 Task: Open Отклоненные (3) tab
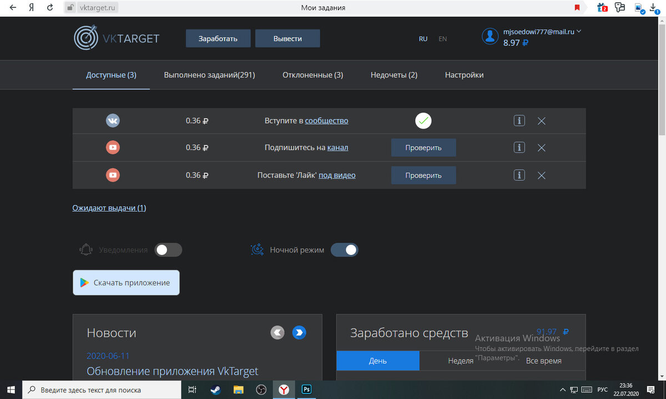click(312, 75)
